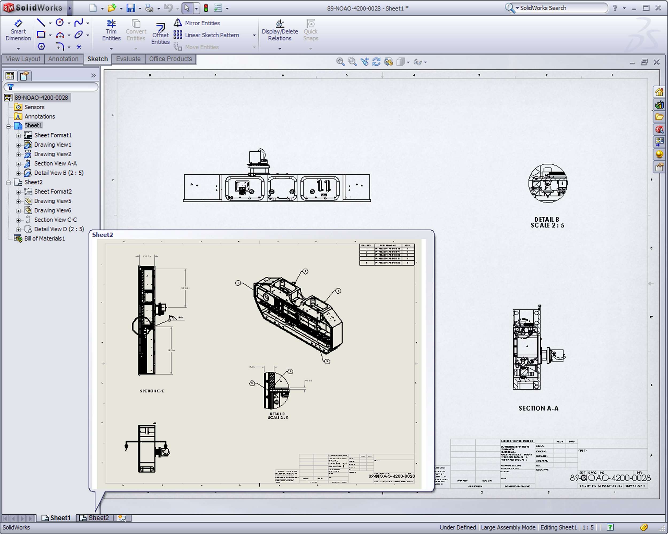
Task: Select the Smart Dimension tool
Action: pyautogui.click(x=18, y=30)
